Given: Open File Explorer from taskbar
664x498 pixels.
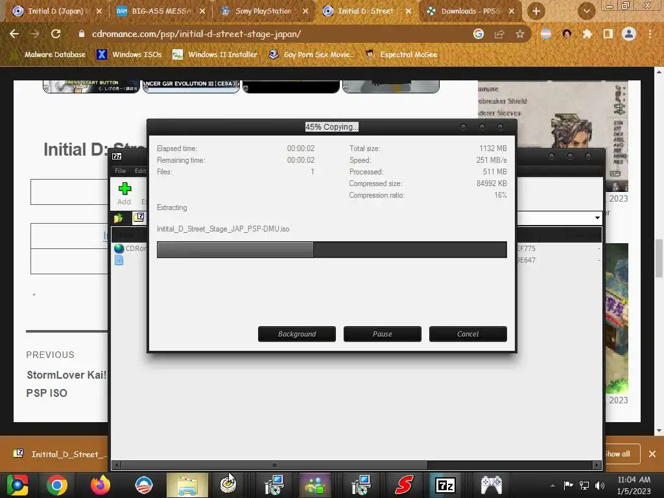Looking at the screenshot, I should click(x=187, y=485).
